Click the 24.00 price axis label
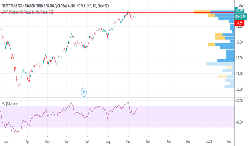The image size is (248, 146). click(239, 74)
